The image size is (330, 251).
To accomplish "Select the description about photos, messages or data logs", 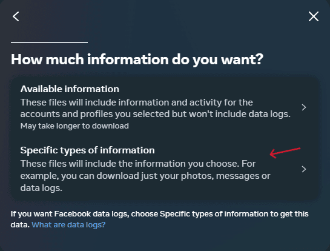I will [x=145, y=176].
